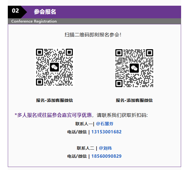
Task: Click the black "02" section number badge
Action: tap(16, 11)
